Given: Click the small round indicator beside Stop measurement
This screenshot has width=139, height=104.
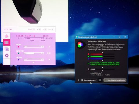Looking at the screenshot, I should [78, 80].
